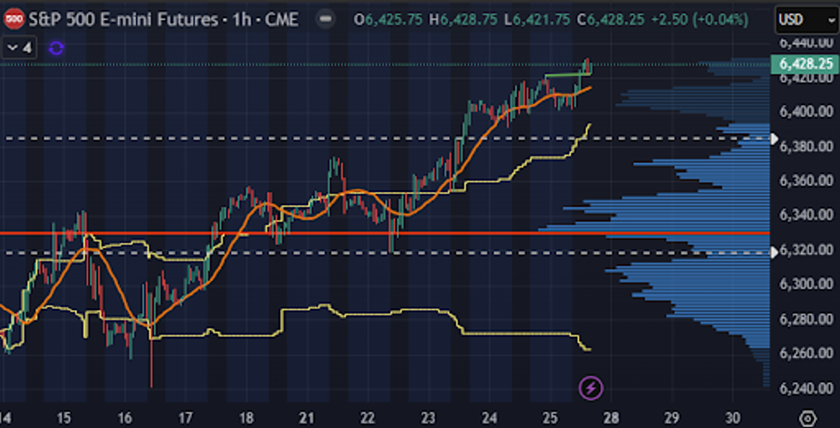
Task: Click the purple sync icon beside indicator count
Action: 56,48
